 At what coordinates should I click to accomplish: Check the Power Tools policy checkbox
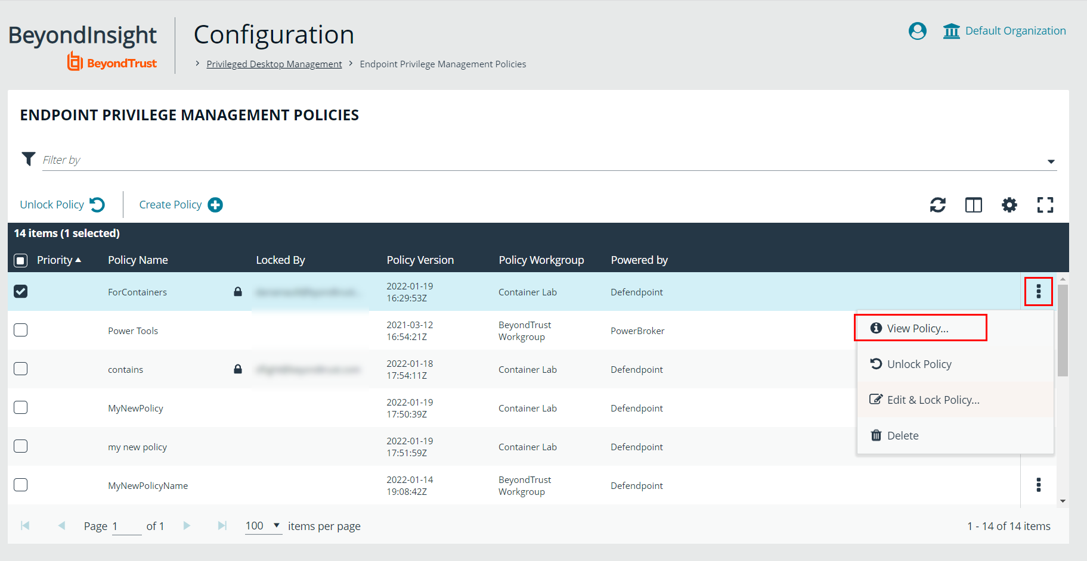21,330
